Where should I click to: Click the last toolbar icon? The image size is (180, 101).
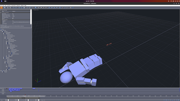[73, 8]
